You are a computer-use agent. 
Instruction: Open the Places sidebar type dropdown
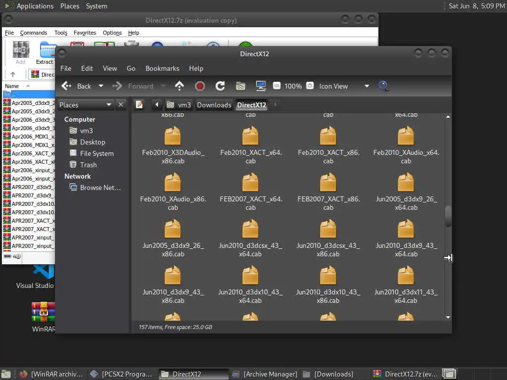pos(85,105)
